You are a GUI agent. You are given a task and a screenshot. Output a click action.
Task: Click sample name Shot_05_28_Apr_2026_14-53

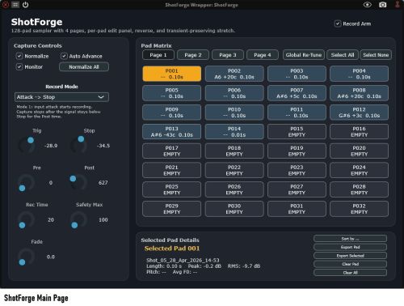(x=183, y=260)
